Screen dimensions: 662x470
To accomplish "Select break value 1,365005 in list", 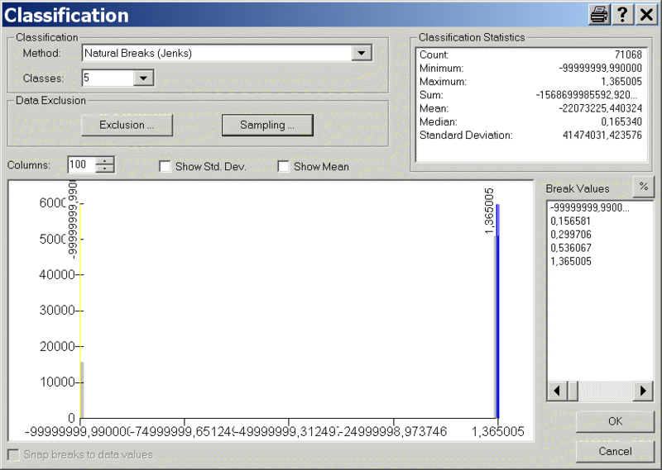I will pyautogui.click(x=571, y=261).
